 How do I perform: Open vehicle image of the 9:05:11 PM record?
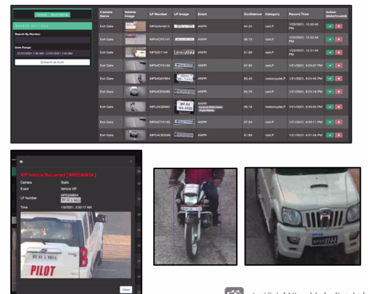pyautogui.click(x=136, y=122)
